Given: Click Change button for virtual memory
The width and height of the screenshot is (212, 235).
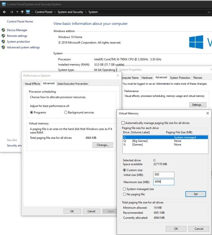Looking at the screenshot, I should (103, 145).
